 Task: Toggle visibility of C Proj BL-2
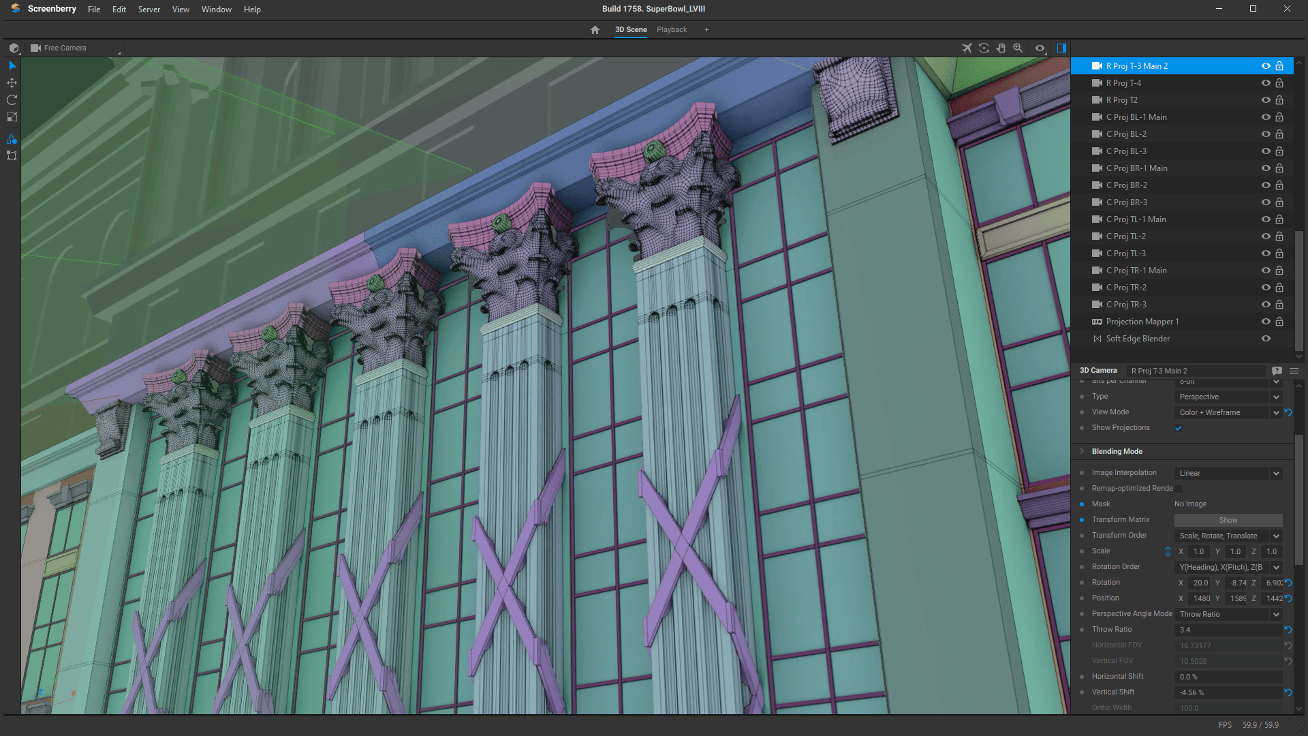(1266, 134)
